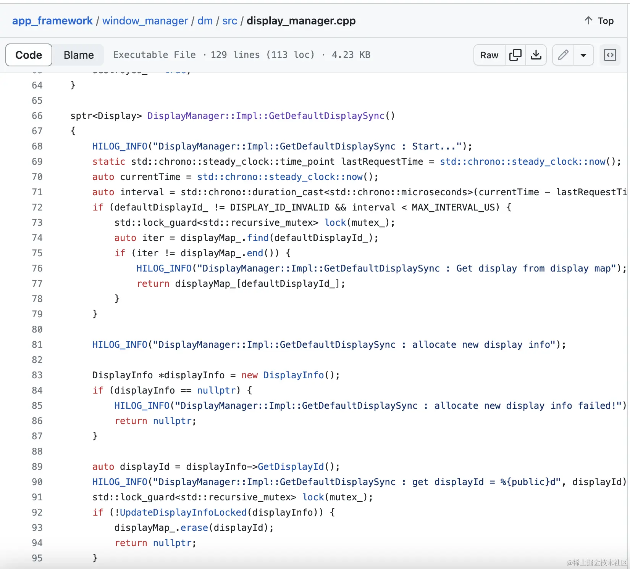Open edit options dropdown arrow
630x569 pixels.
click(583, 55)
